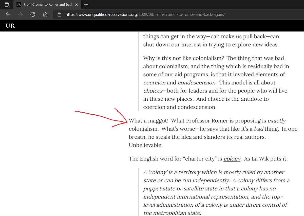Click the UR favicon on the tab
The width and height of the screenshot is (304, 216).
18,5
